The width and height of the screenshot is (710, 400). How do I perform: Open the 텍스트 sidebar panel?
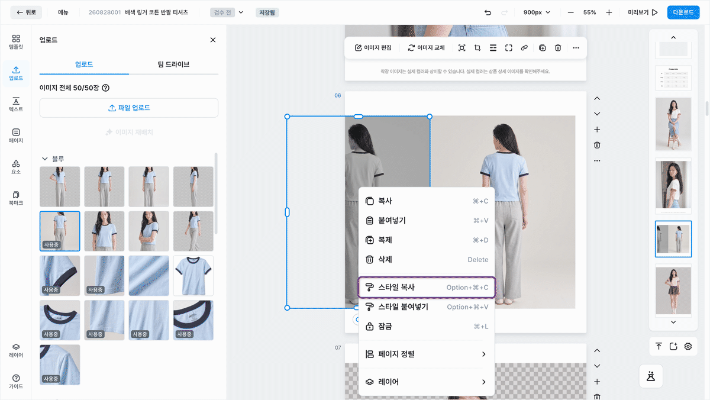(16, 104)
